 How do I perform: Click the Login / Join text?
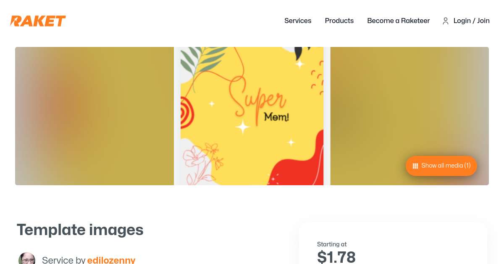pyautogui.click(x=471, y=21)
